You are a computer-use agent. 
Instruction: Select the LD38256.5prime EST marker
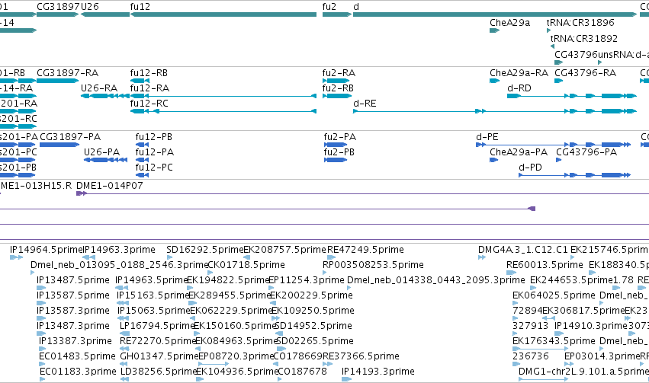(x=124, y=380)
